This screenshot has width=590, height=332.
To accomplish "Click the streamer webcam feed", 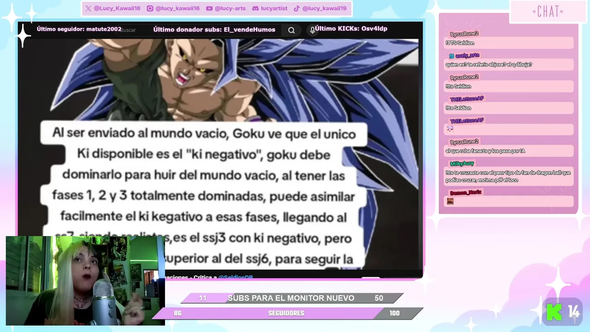I will [85, 281].
